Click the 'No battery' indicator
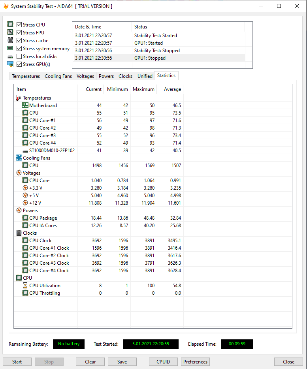307x369 pixels. click(69, 344)
